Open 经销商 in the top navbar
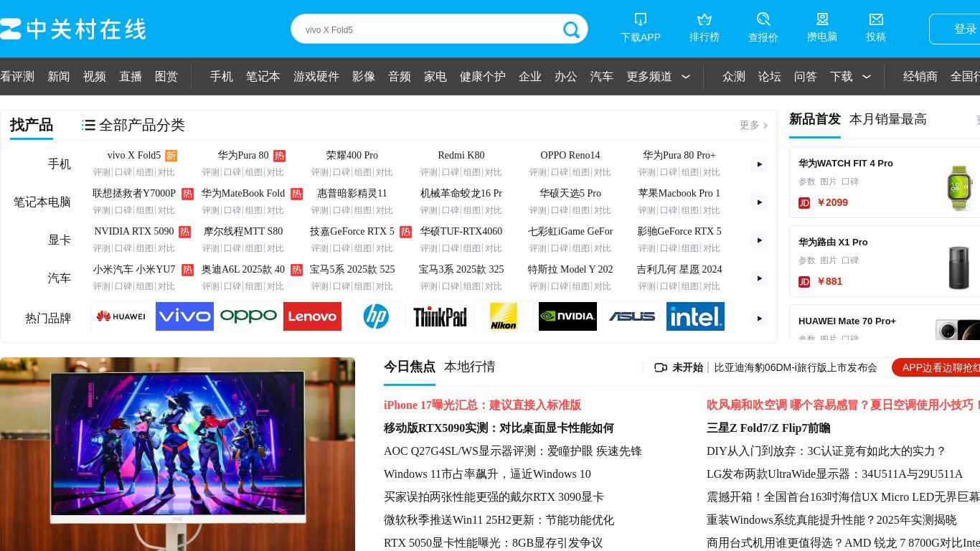The image size is (980, 551). pos(920,77)
